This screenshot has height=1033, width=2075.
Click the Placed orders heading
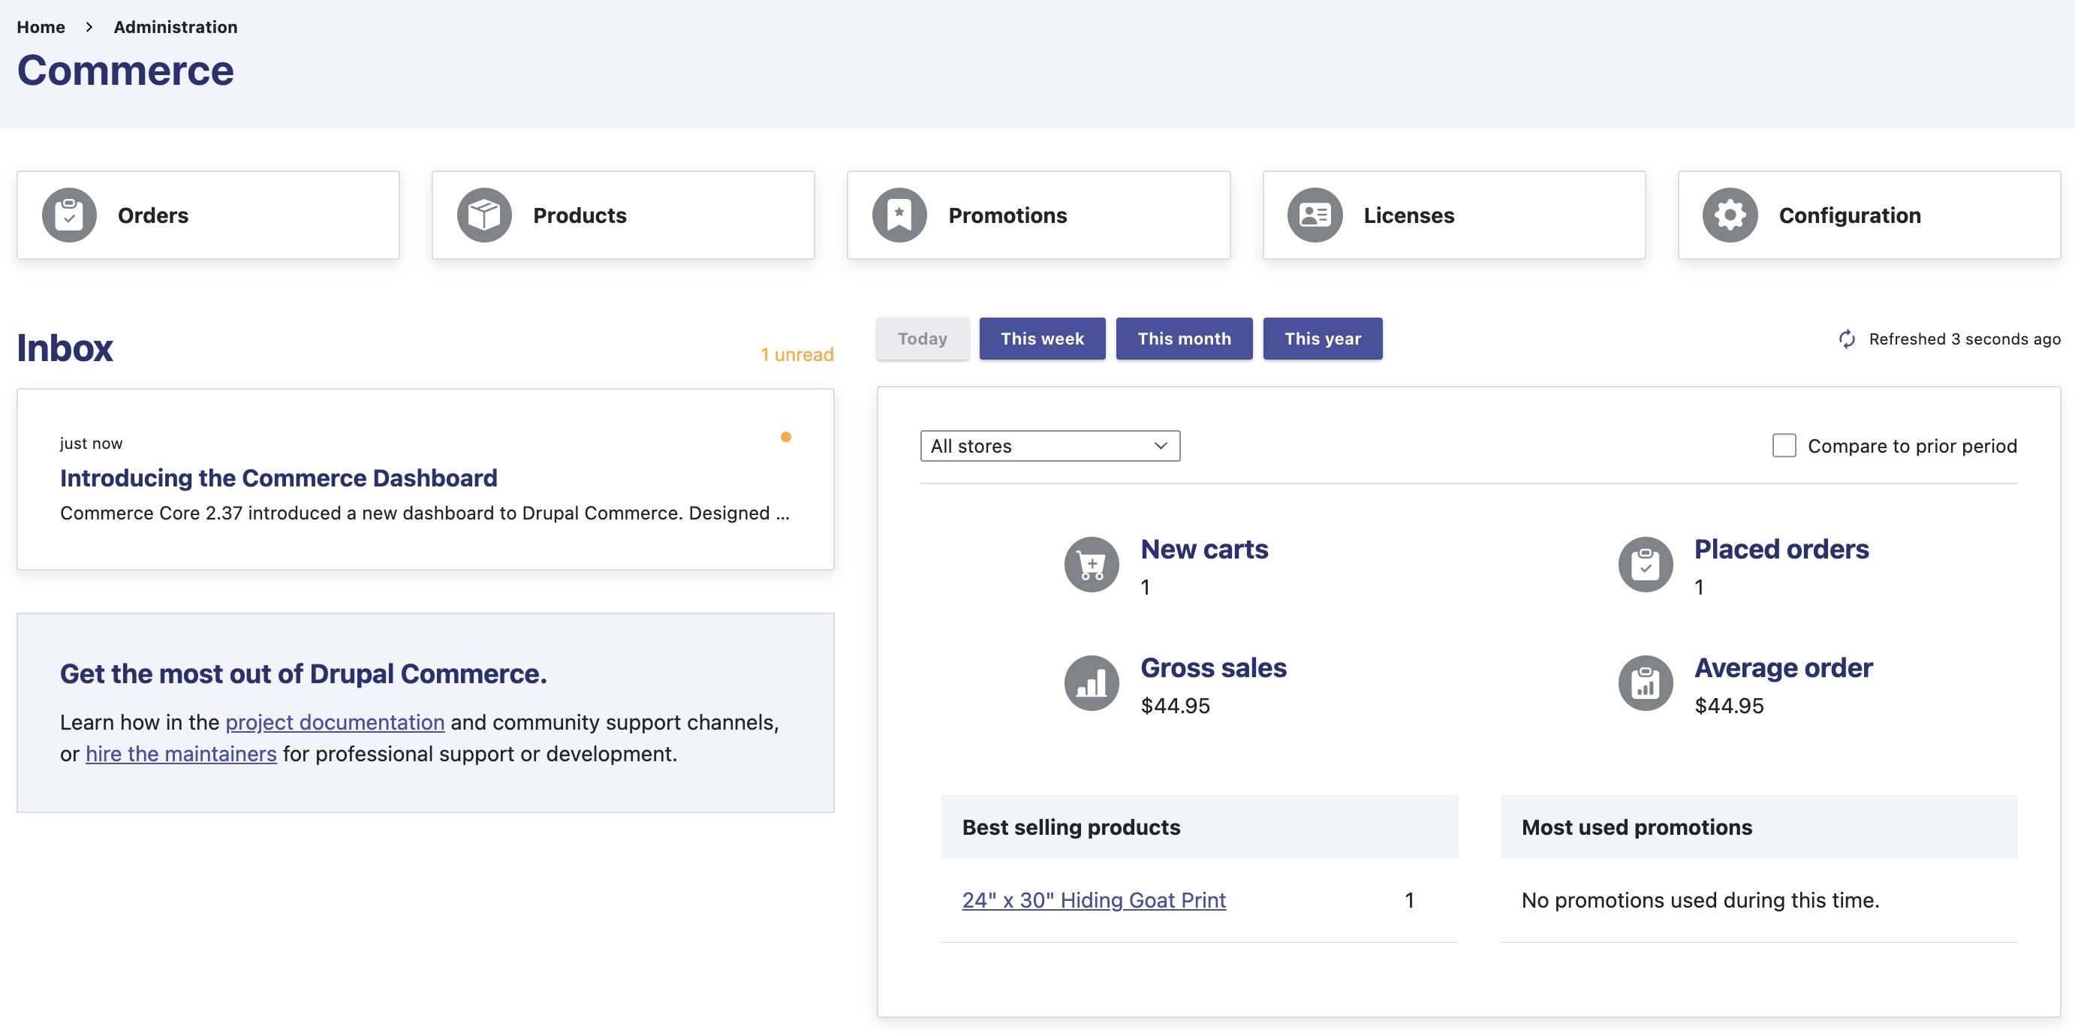tap(1781, 550)
